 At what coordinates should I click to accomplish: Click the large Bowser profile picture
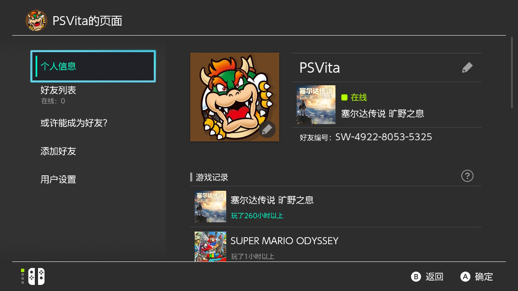click(x=235, y=97)
